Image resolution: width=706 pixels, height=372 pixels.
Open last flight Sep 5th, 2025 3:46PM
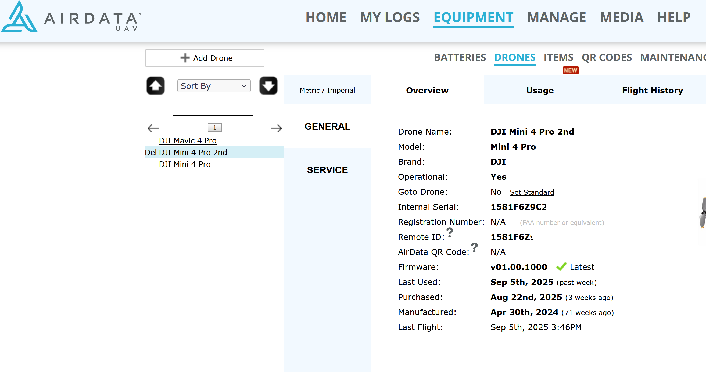point(536,327)
